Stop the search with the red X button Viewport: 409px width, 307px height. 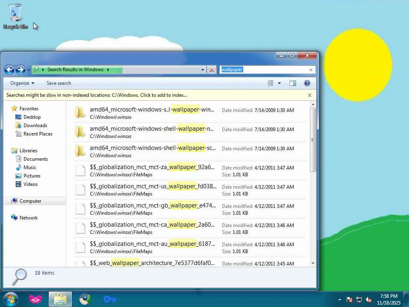click(x=212, y=70)
